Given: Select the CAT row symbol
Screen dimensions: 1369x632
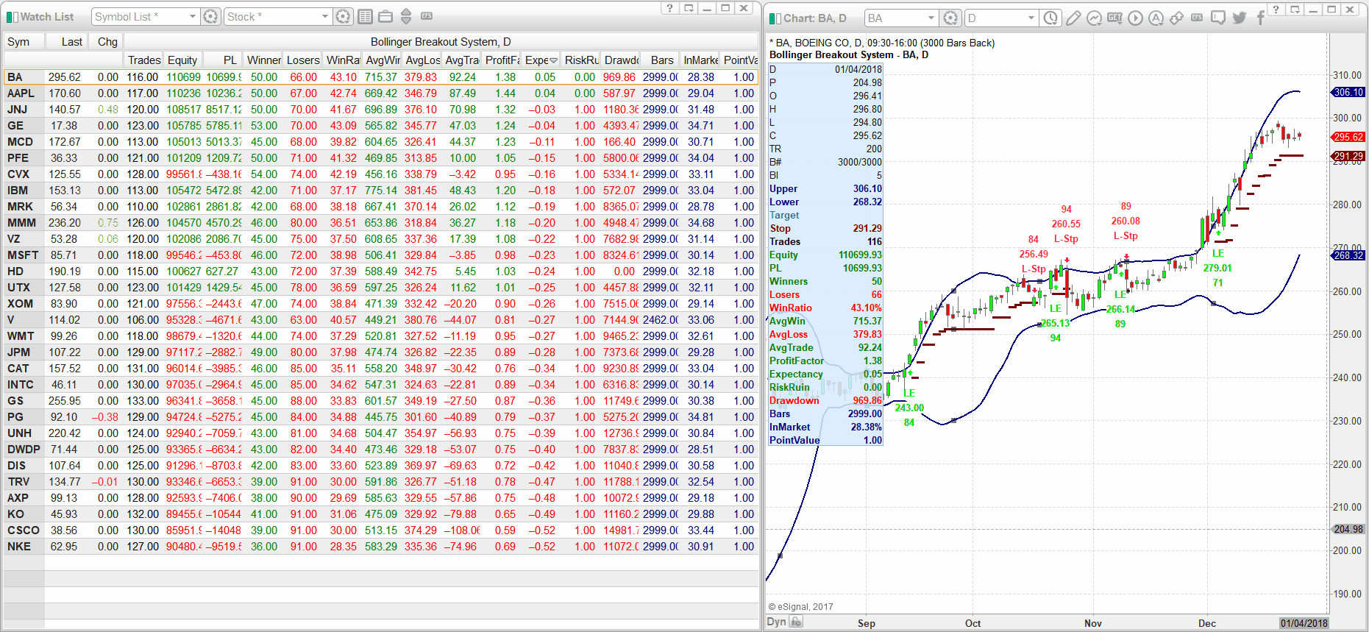Looking at the screenshot, I should (x=18, y=369).
